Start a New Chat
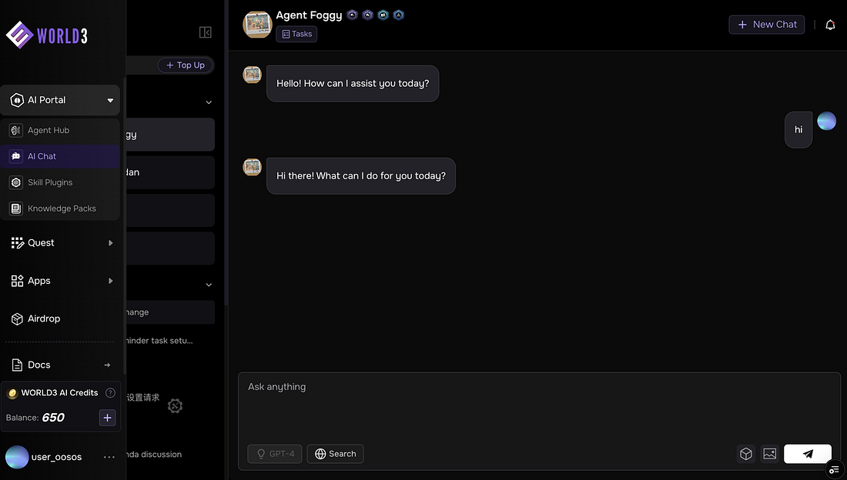Image resolution: width=847 pixels, height=480 pixels. [x=767, y=25]
